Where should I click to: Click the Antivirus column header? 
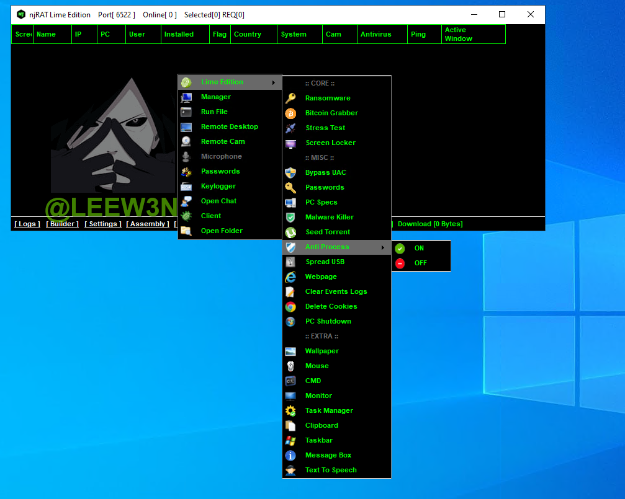pyautogui.click(x=375, y=34)
